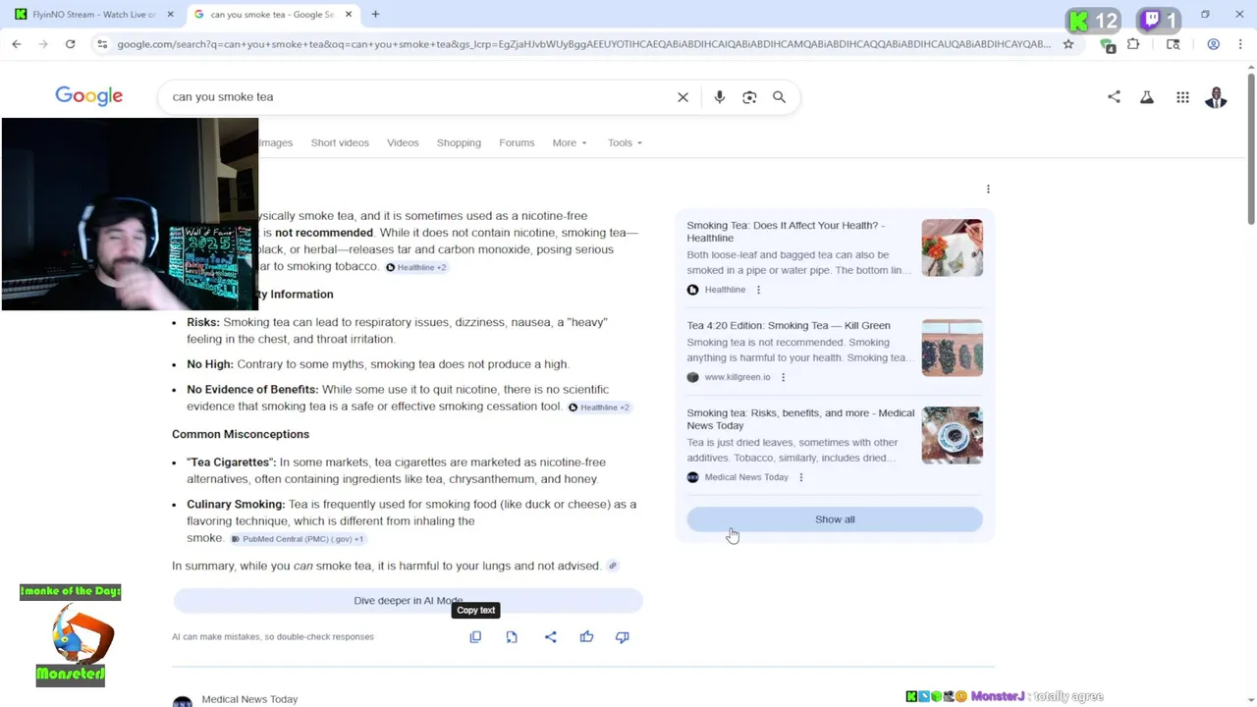This screenshot has height=707, width=1257.
Task: Expand the Tools dropdown
Action: pyautogui.click(x=625, y=142)
